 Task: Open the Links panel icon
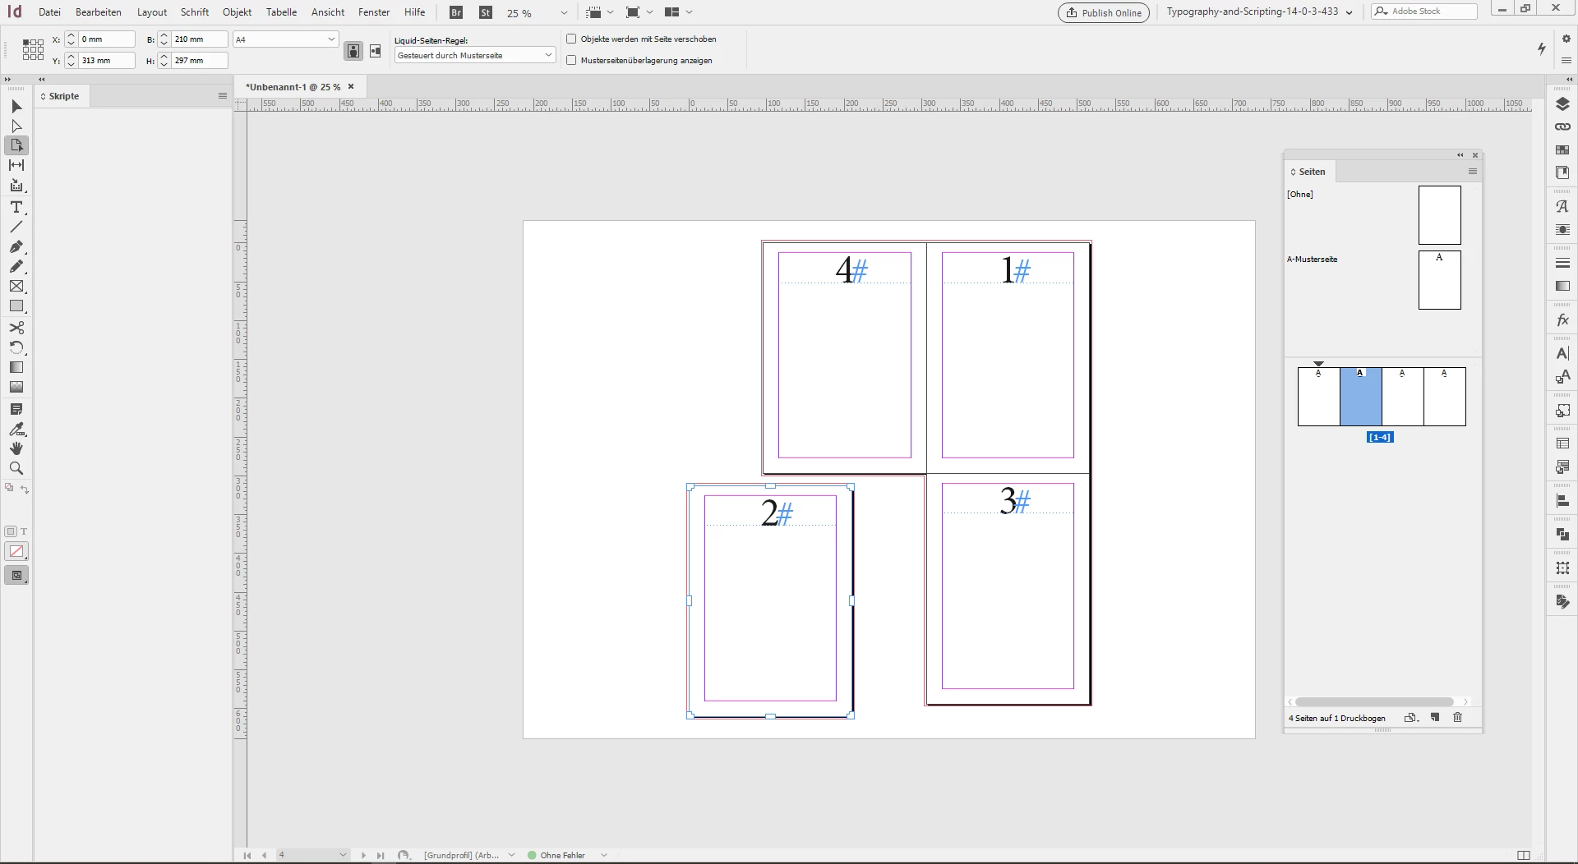[1562, 126]
